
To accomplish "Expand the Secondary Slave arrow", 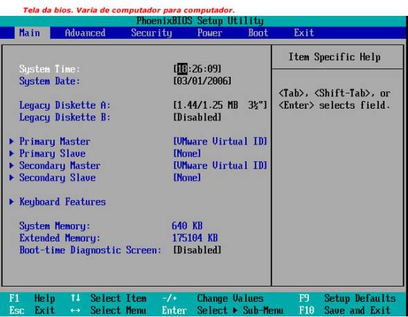I will click(12, 178).
